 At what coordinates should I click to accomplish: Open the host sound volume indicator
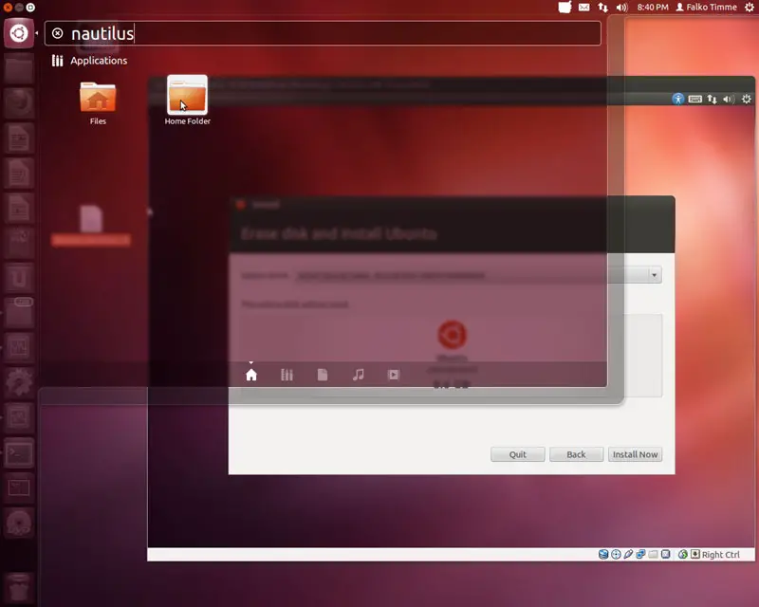click(x=622, y=8)
